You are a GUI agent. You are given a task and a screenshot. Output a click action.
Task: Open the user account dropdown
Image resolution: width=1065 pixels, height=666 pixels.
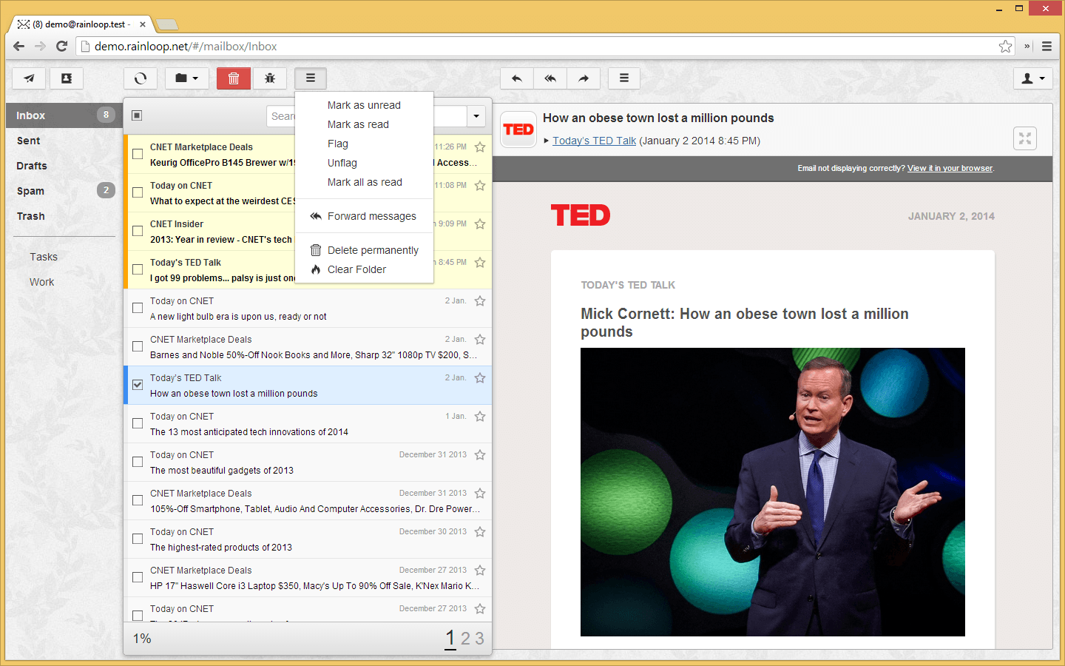pyautogui.click(x=1033, y=78)
